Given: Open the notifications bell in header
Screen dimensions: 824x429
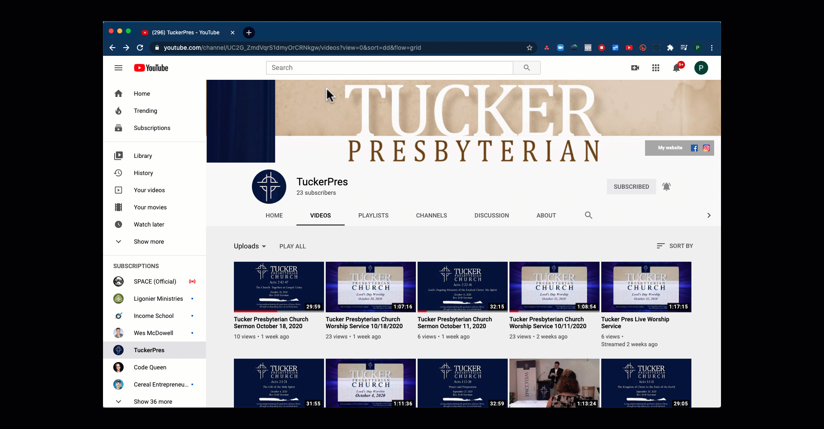Looking at the screenshot, I should point(676,68).
